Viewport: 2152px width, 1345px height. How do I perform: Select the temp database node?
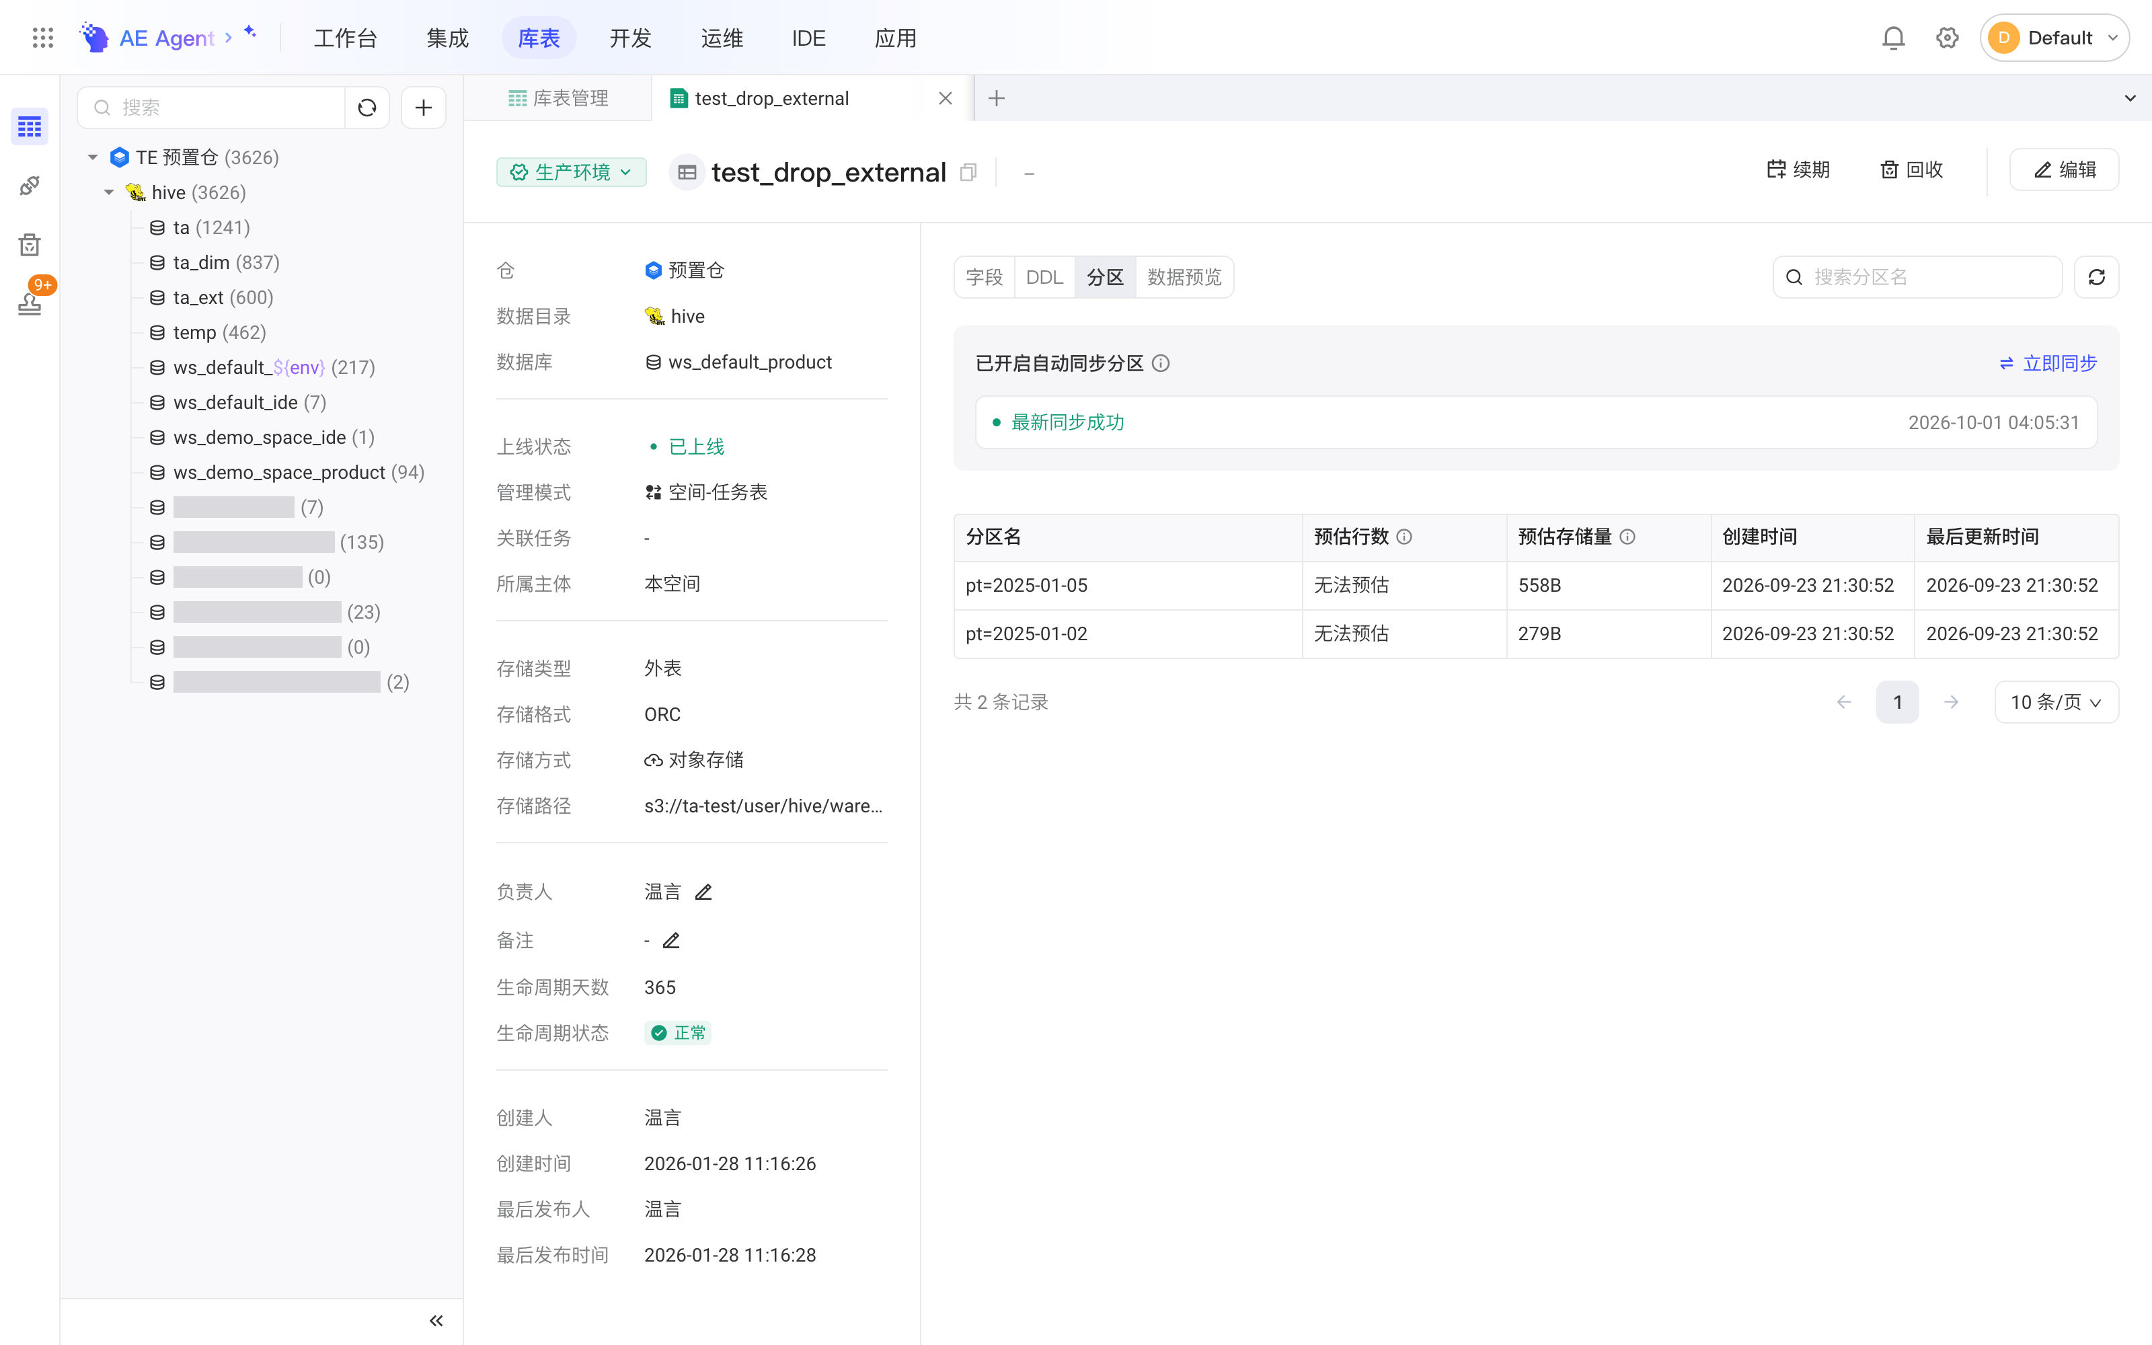pos(207,333)
